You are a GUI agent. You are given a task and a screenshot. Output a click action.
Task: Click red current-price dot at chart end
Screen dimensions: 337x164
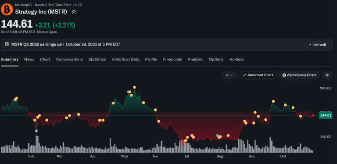pos(313,115)
